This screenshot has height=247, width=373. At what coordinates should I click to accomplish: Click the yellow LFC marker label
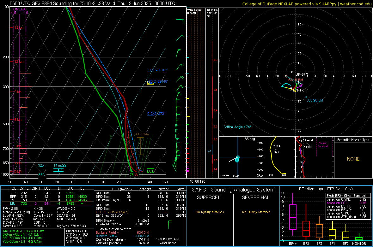click(x=150, y=82)
